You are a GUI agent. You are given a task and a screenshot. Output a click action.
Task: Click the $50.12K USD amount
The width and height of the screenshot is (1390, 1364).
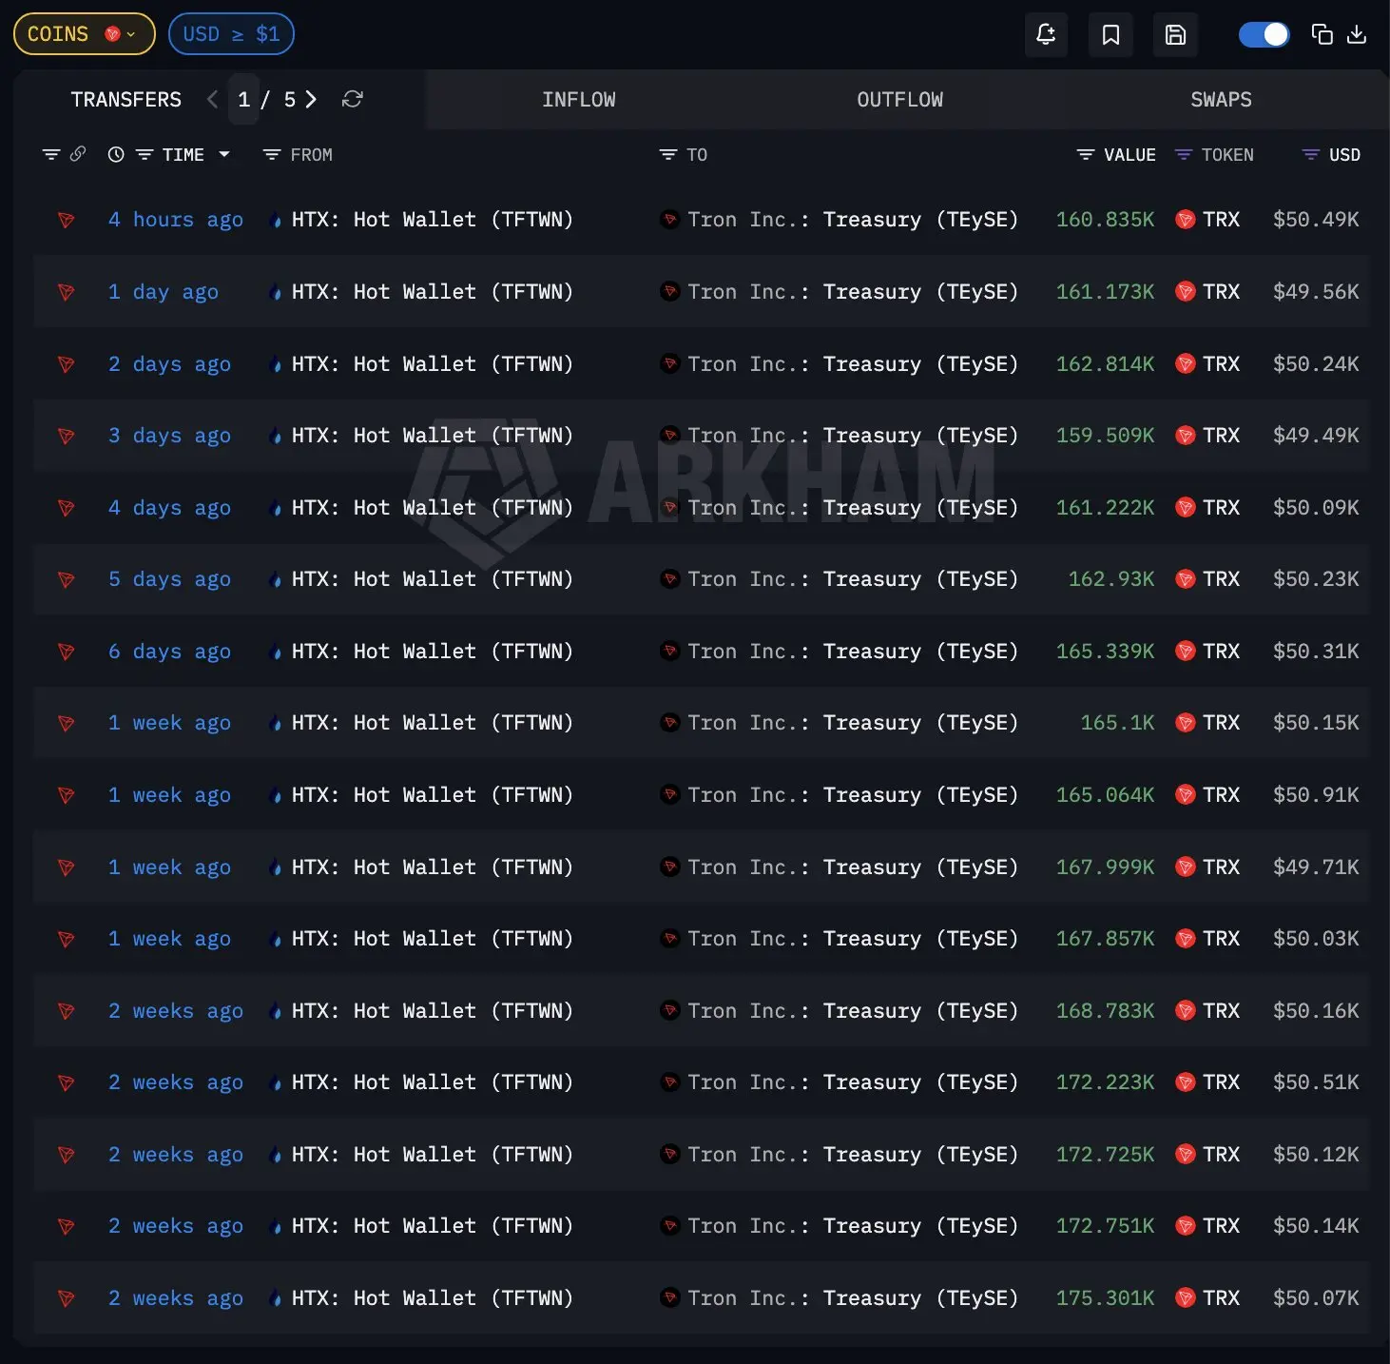coord(1316,1155)
